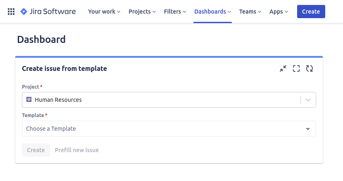Click the Human Resources project field
This screenshot has width=343, height=181.
(x=169, y=100)
